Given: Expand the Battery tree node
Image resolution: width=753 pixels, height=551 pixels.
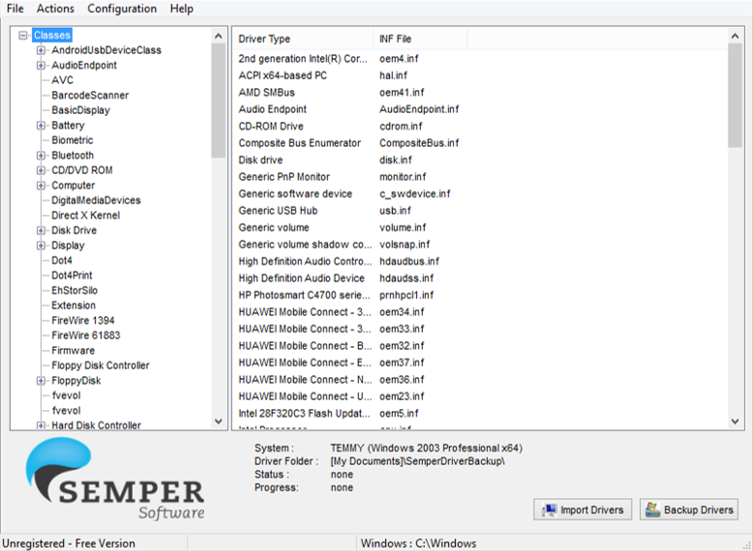Looking at the screenshot, I should pyautogui.click(x=42, y=125).
